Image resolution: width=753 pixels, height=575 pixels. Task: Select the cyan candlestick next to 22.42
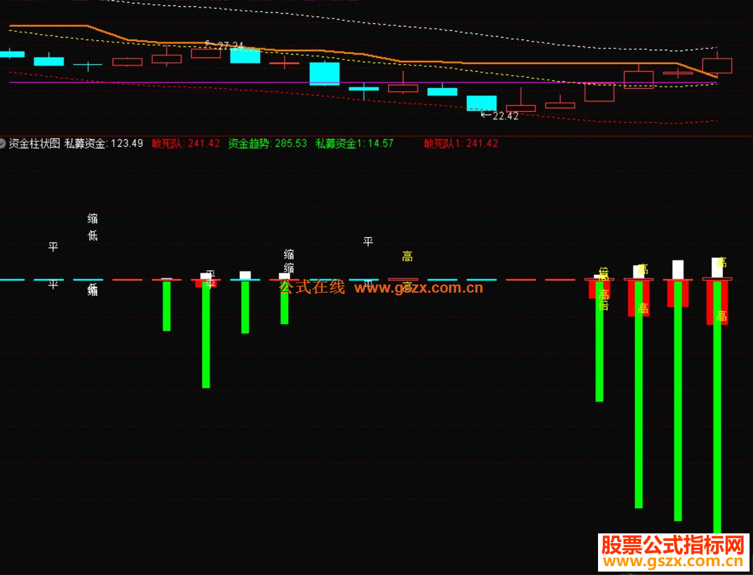point(482,103)
